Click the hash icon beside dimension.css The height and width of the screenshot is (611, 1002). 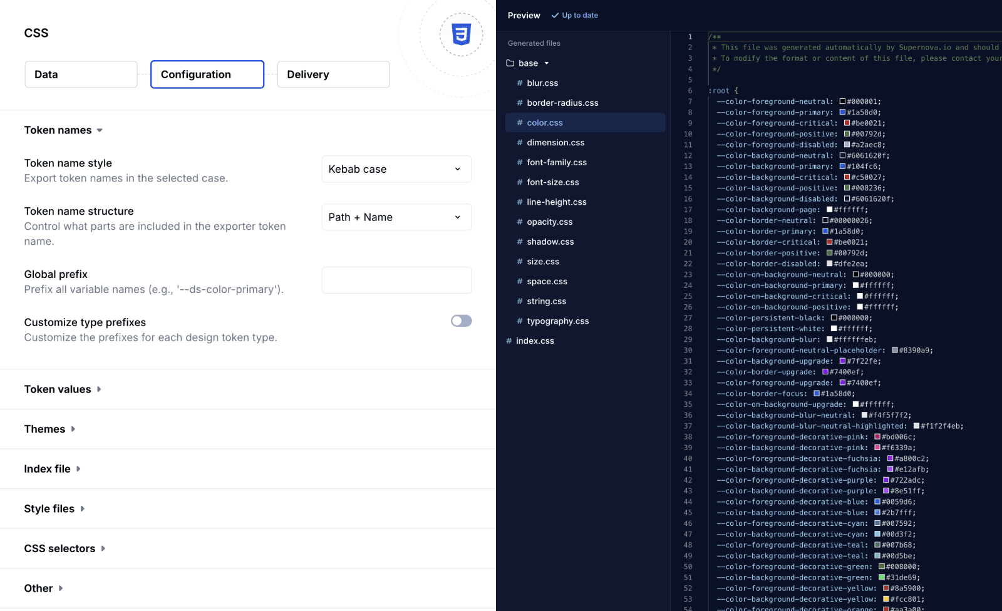[520, 143]
